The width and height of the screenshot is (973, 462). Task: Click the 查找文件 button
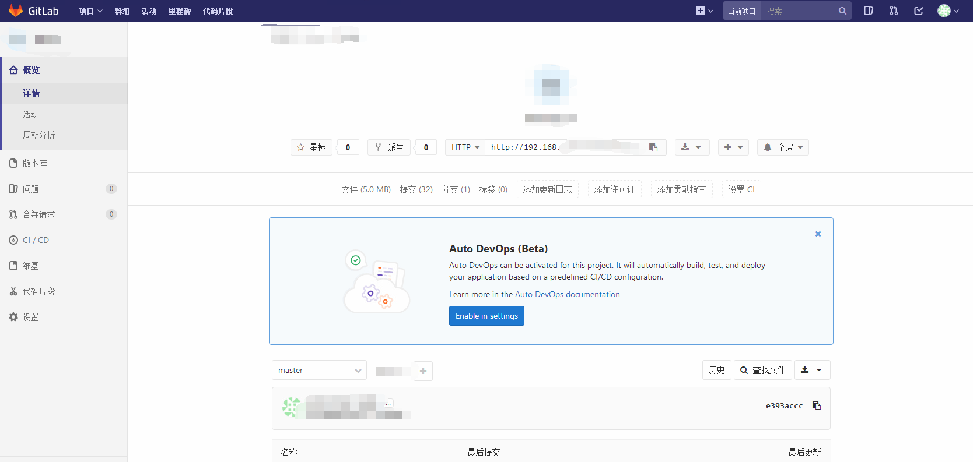click(762, 370)
